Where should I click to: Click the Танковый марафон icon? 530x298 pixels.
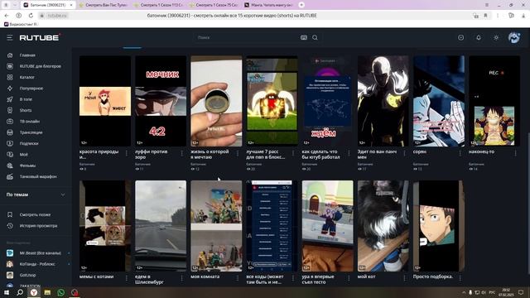pos(10,176)
